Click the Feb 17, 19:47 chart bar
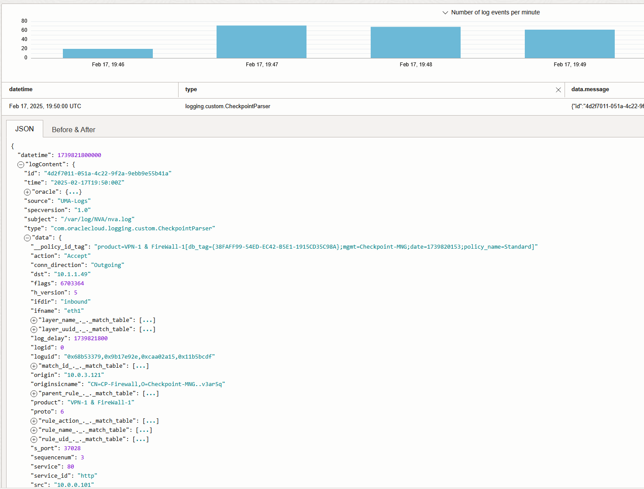The image size is (644, 489). (x=262, y=42)
